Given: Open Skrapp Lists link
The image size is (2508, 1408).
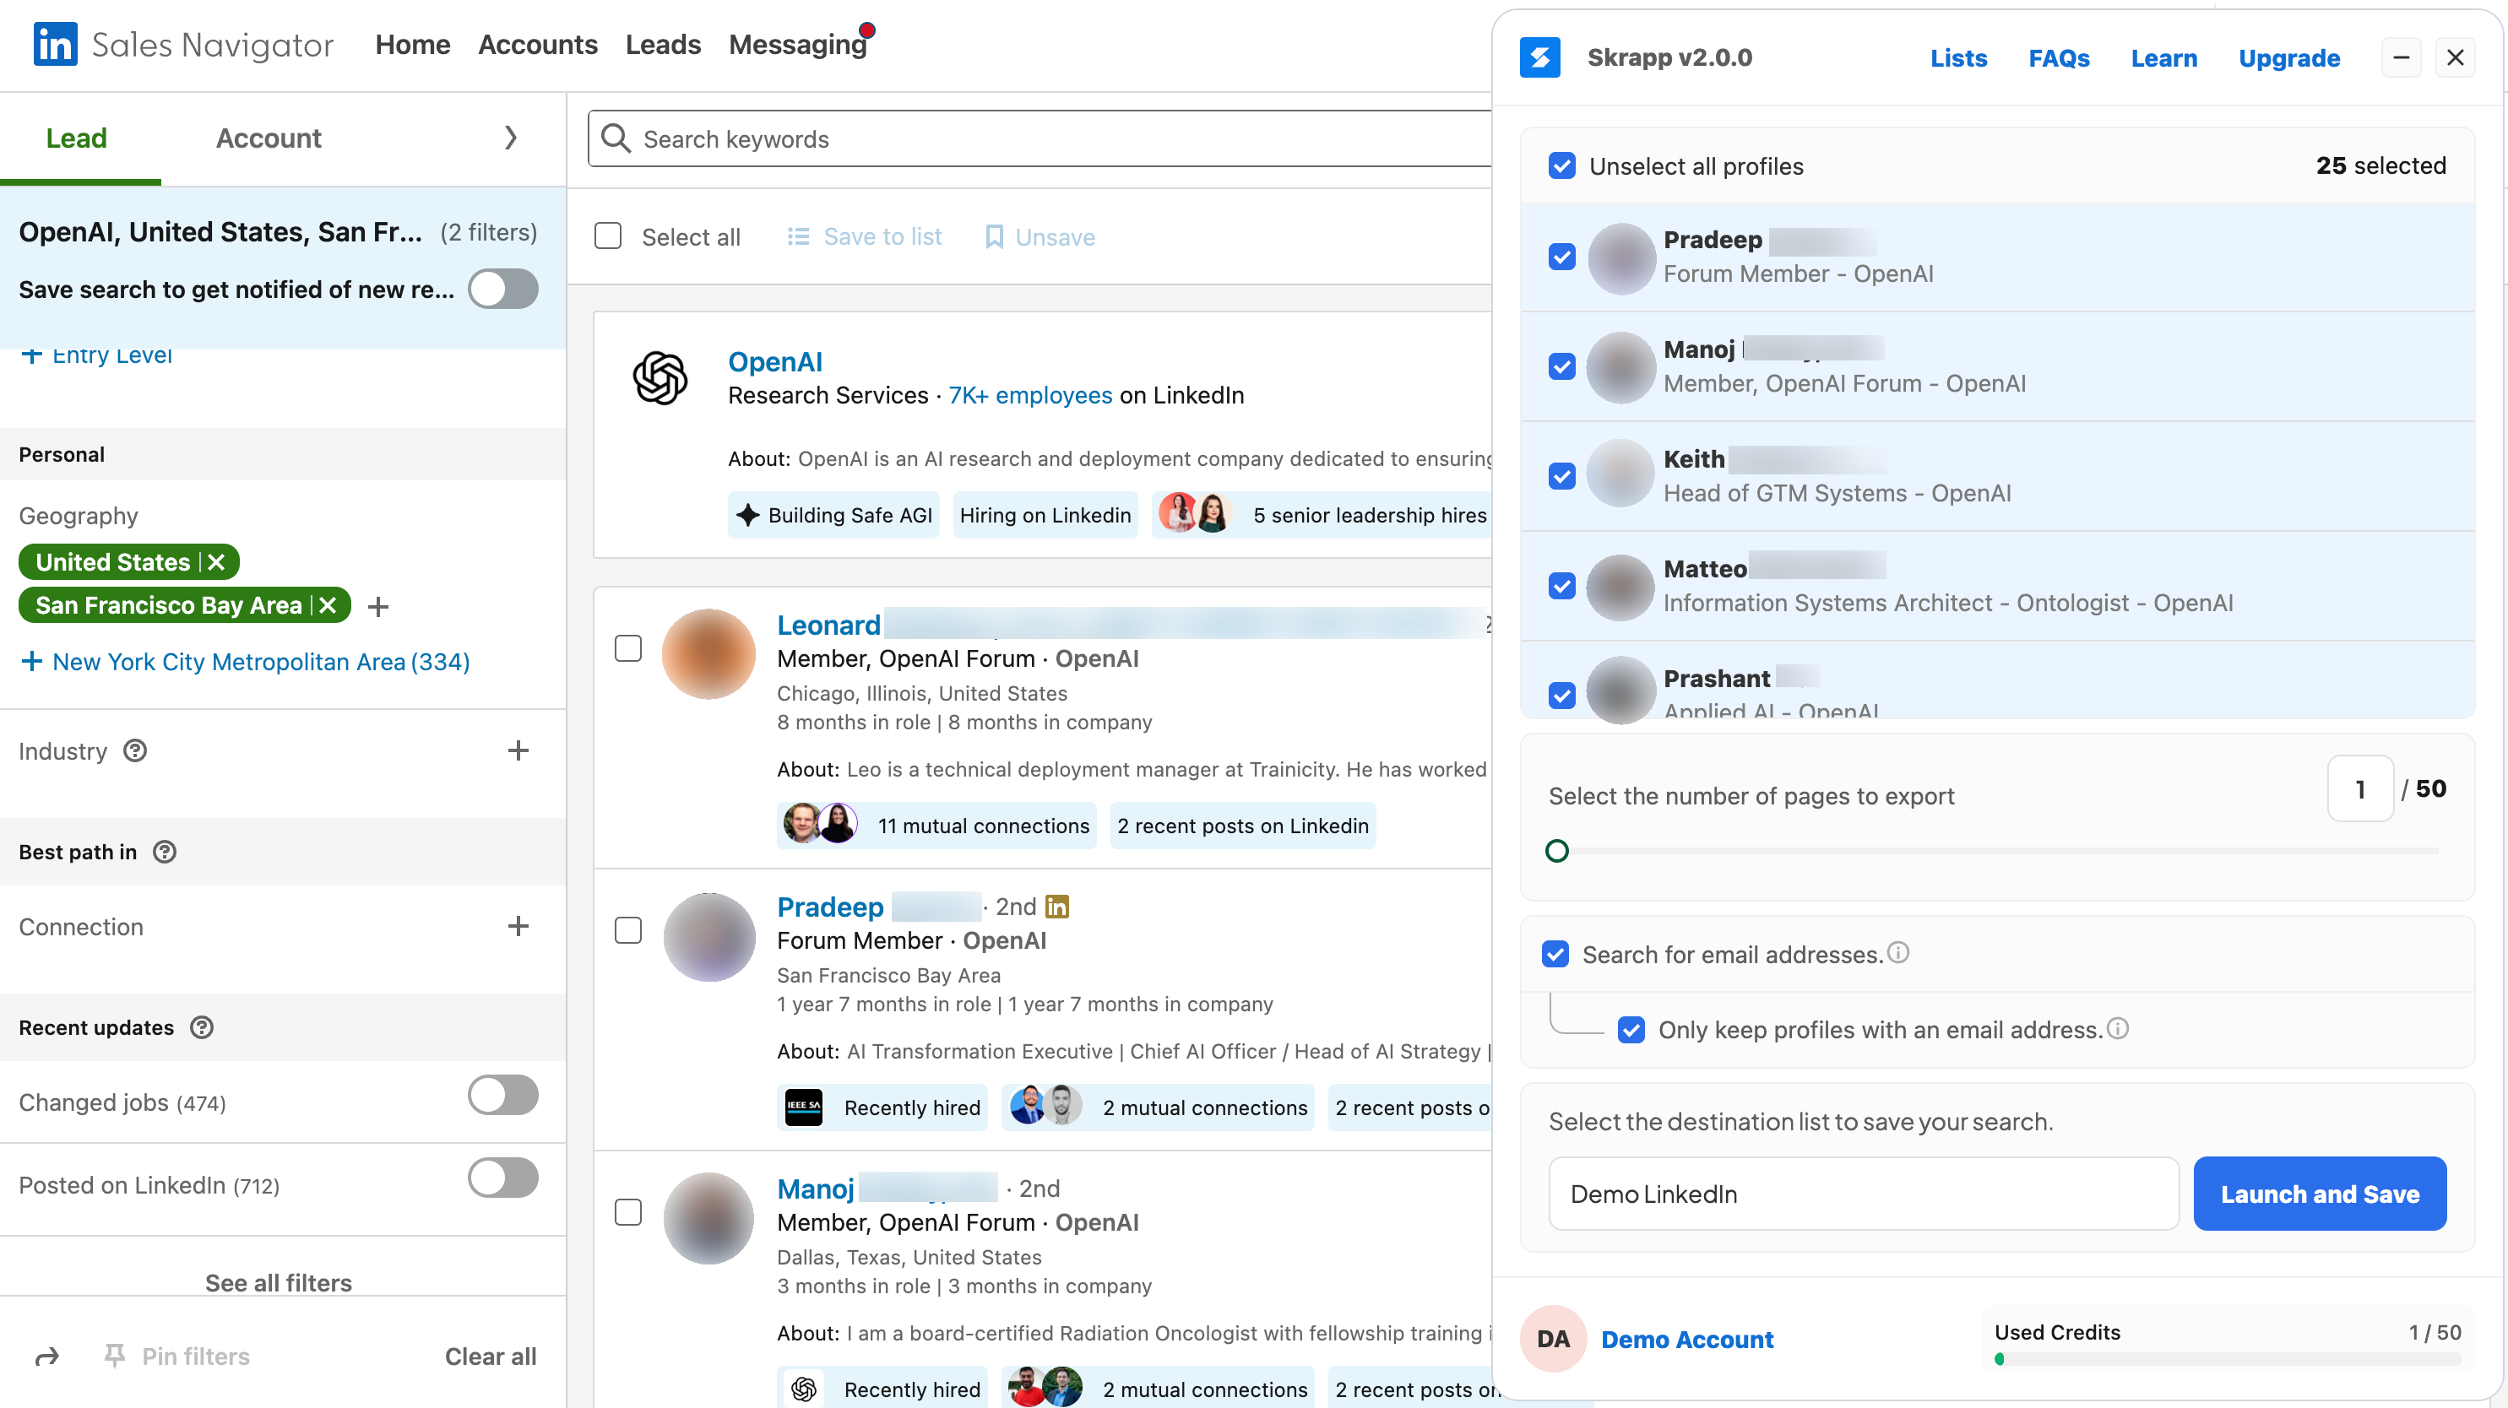Looking at the screenshot, I should pos(1958,58).
